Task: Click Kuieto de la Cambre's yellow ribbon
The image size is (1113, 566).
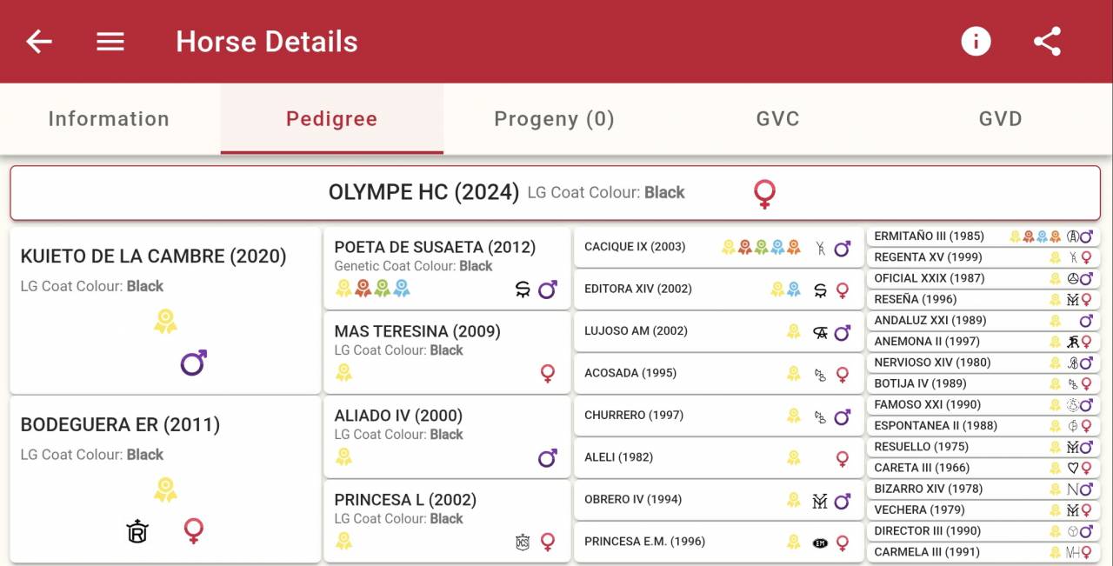Action: (x=165, y=322)
